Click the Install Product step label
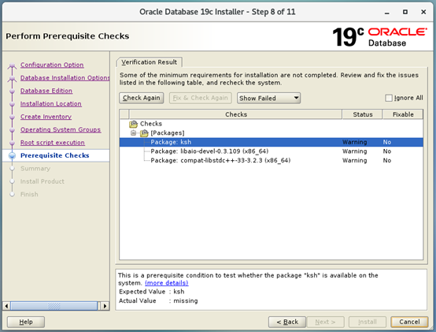This screenshot has height=332, width=436. pos(42,181)
